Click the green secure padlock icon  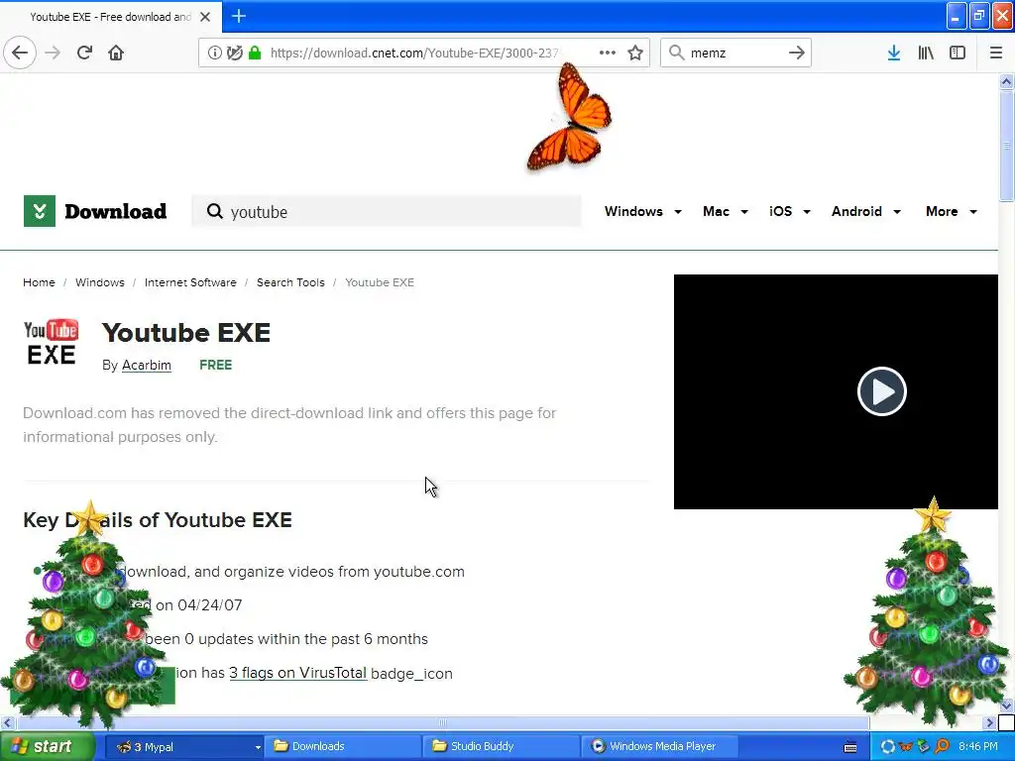(x=255, y=53)
